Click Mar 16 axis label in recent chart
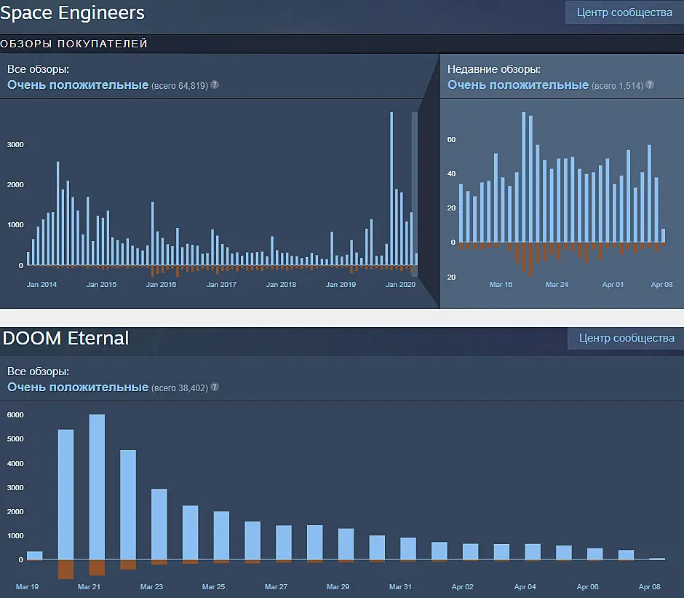 (x=501, y=284)
